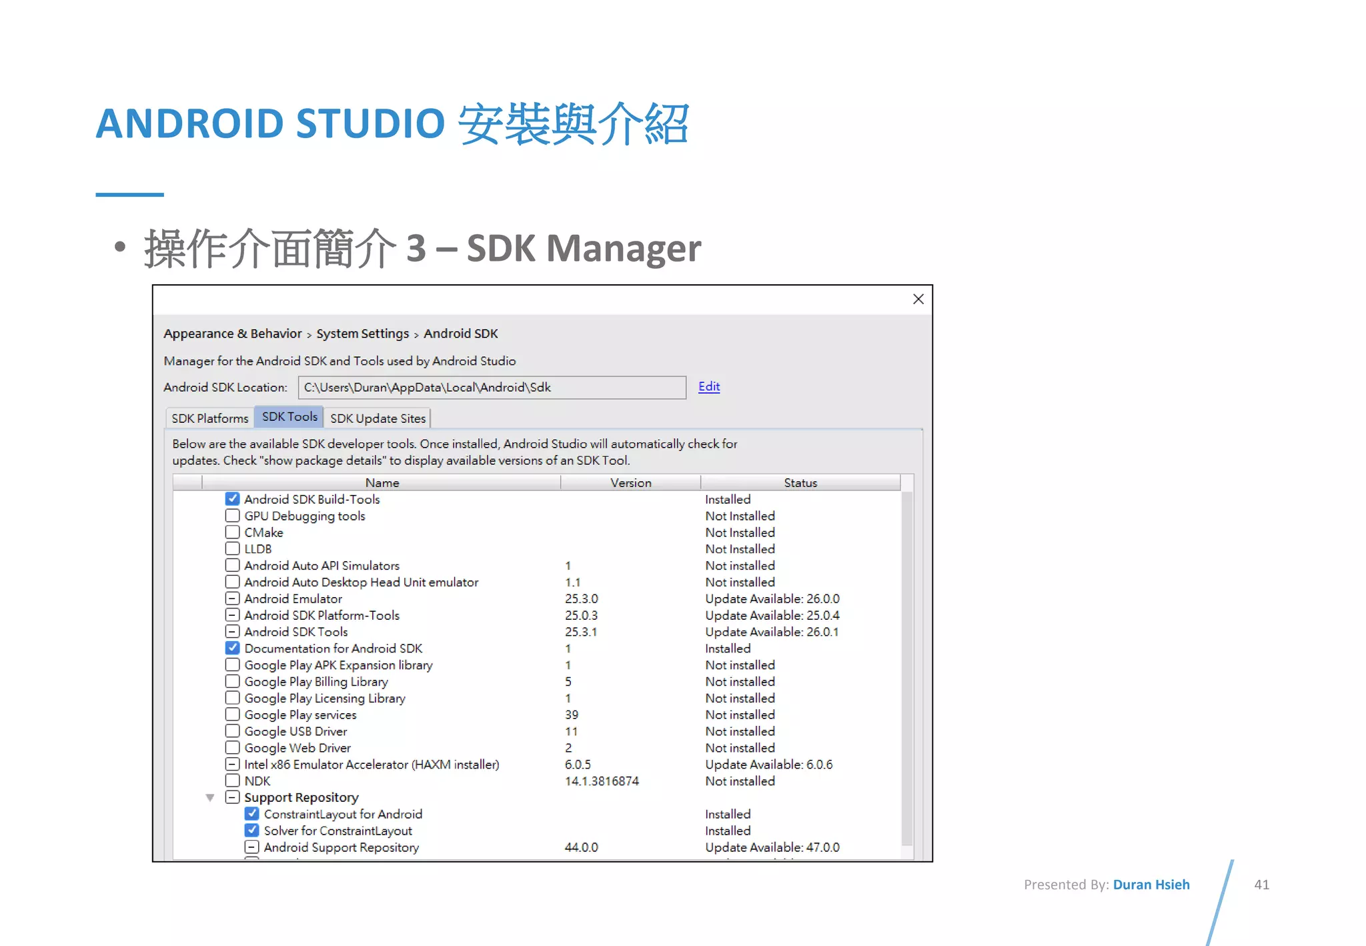Open the SDK Update Sites tab
1366x946 pixels.
coord(378,418)
